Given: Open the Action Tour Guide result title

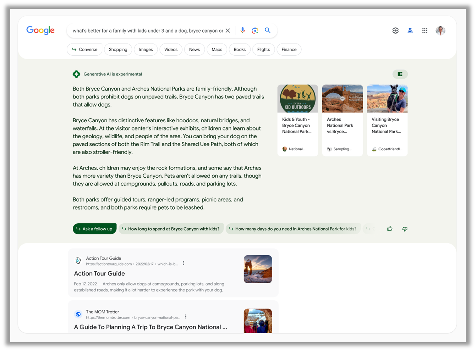Looking at the screenshot, I should click(99, 273).
